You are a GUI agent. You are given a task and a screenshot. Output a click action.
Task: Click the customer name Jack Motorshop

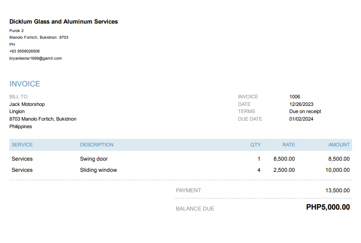27,104
